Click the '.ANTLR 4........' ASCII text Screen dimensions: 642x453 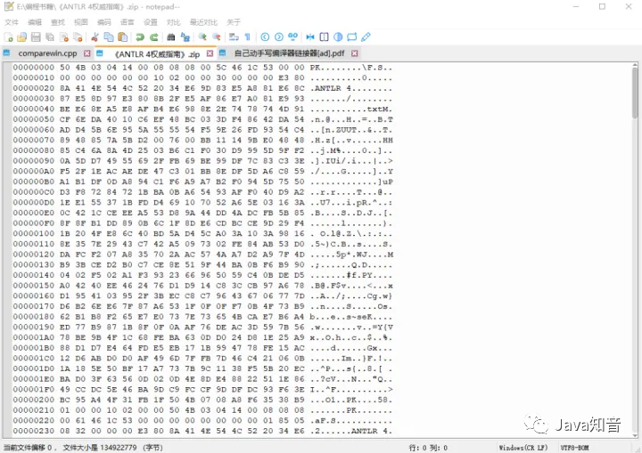(x=351, y=88)
